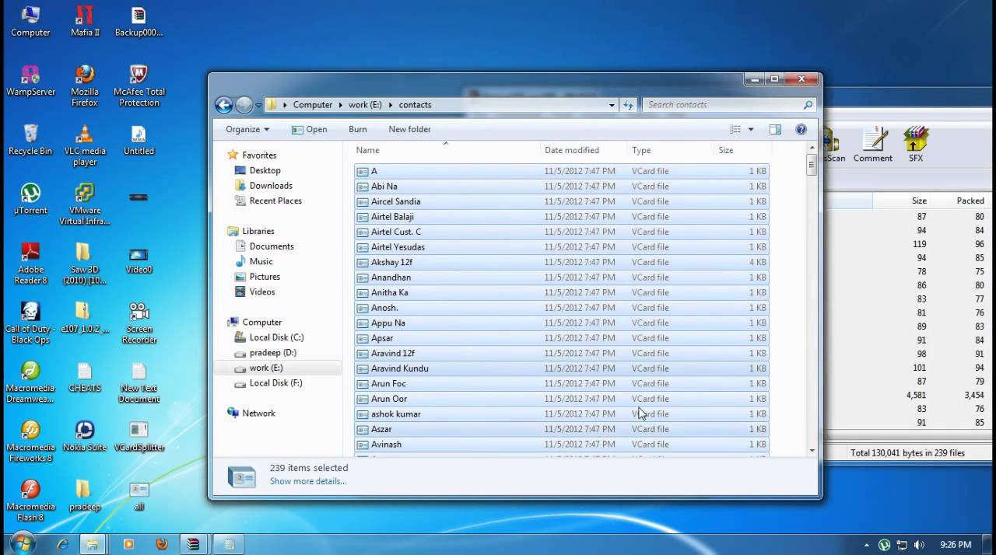Show hidden icons in the system tray
The width and height of the screenshot is (996, 555).
[x=867, y=545]
